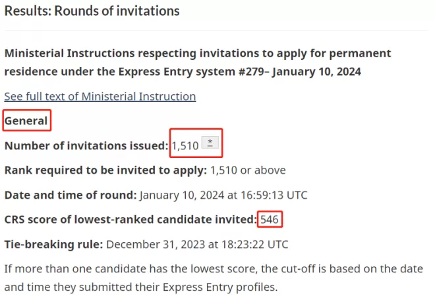
Task: Open the footnote asterisk beside 1,510
Action: point(210,142)
